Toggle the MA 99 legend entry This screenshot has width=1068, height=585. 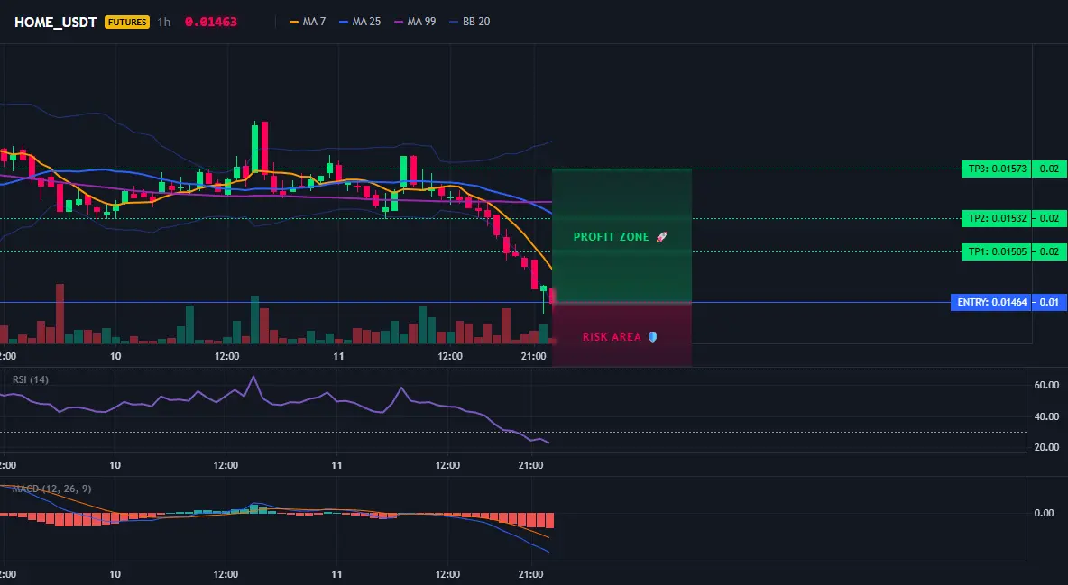[416, 22]
